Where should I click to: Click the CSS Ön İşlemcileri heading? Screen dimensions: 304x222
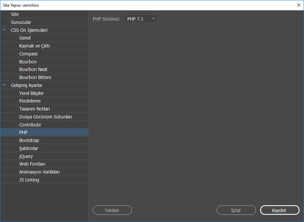click(29, 30)
